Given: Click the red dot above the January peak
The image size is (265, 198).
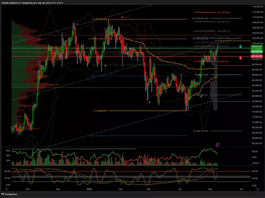Looking at the screenshot, I should (x=122, y=17).
